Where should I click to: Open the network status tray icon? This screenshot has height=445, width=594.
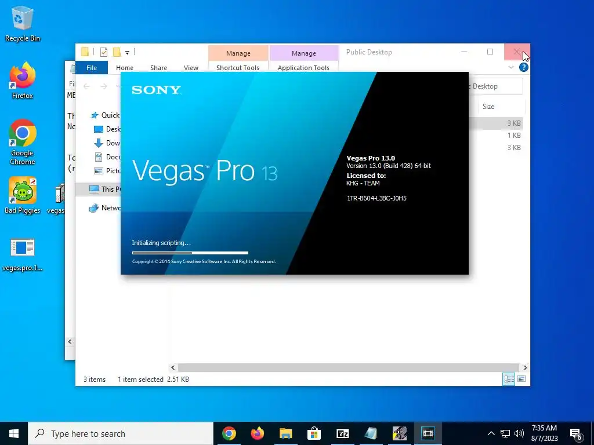pyautogui.click(x=505, y=433)
